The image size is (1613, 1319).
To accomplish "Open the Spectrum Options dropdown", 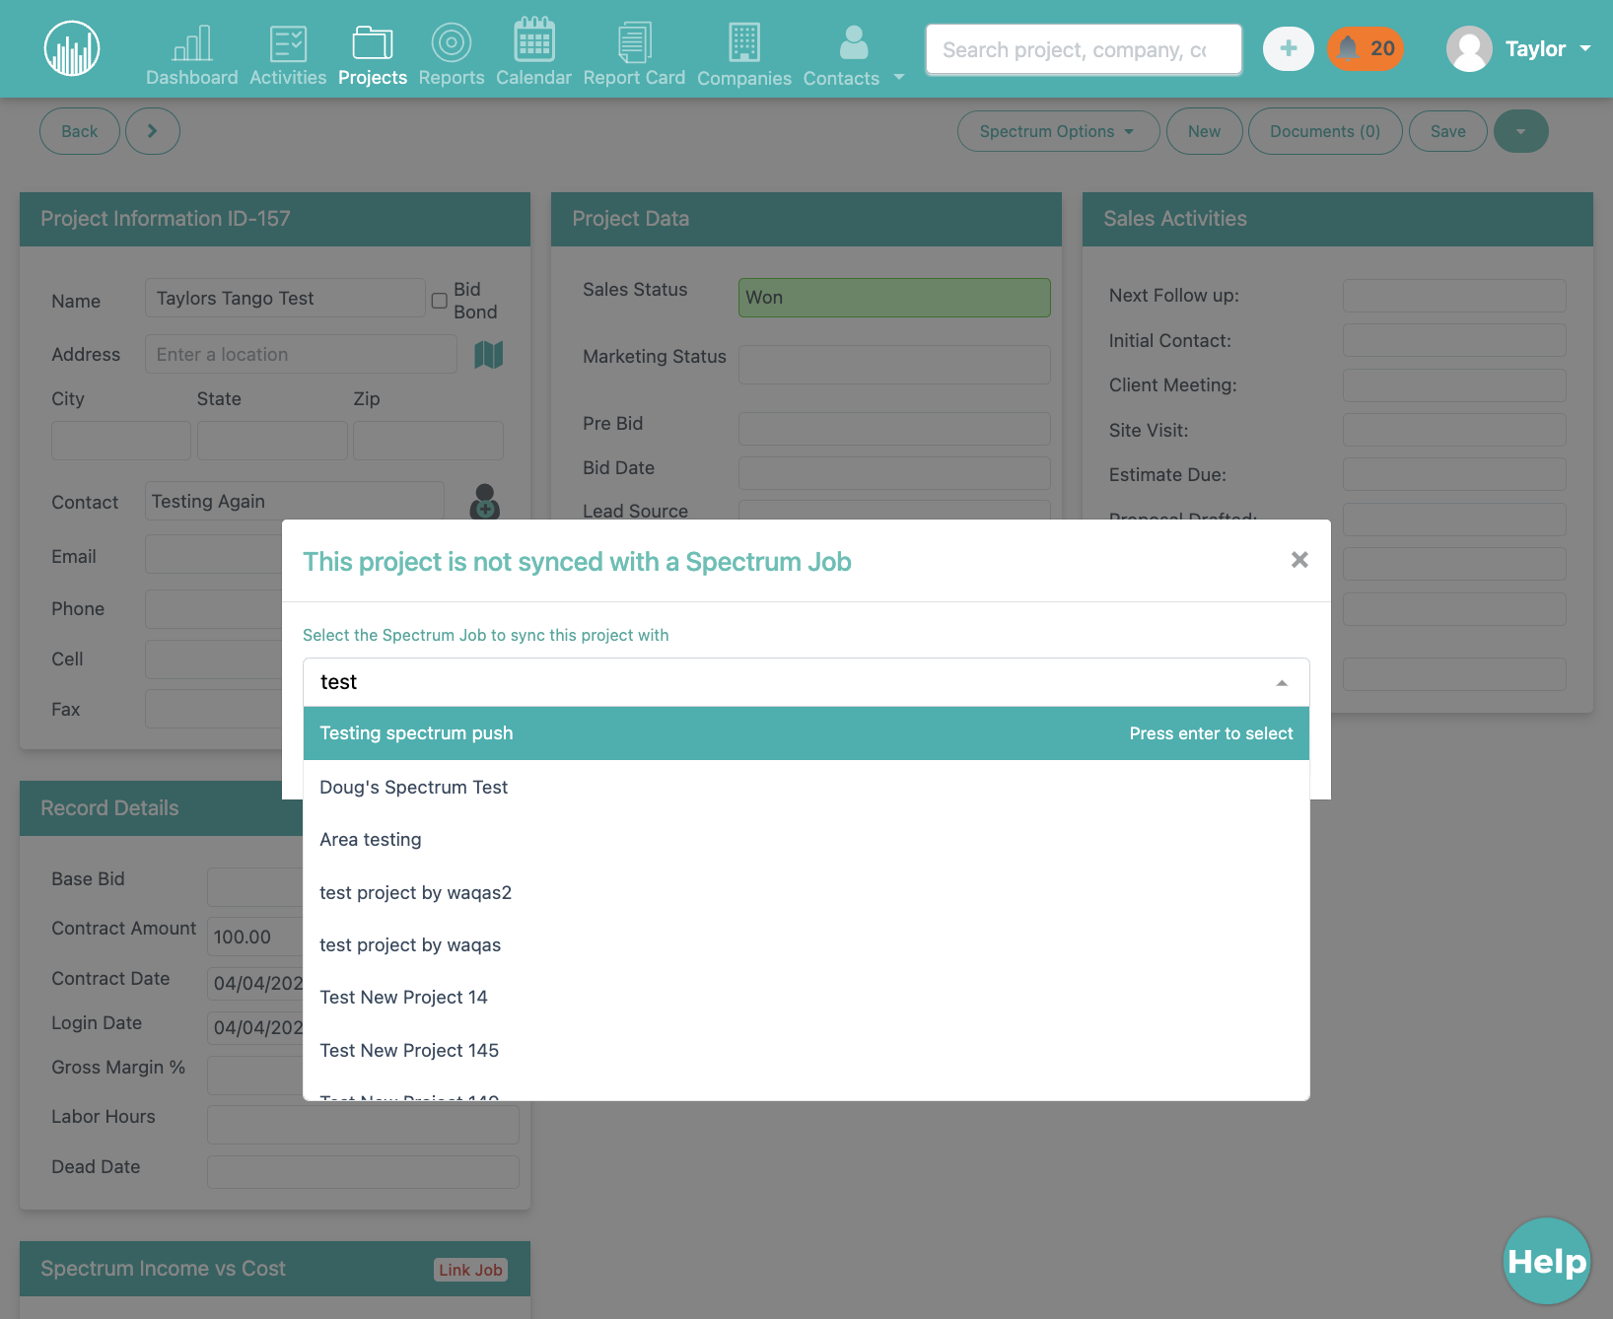I will coord(1058,131).
